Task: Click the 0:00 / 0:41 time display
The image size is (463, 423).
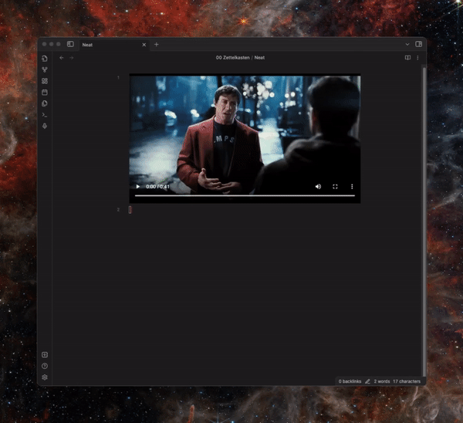Action: (x=157, y=186)
